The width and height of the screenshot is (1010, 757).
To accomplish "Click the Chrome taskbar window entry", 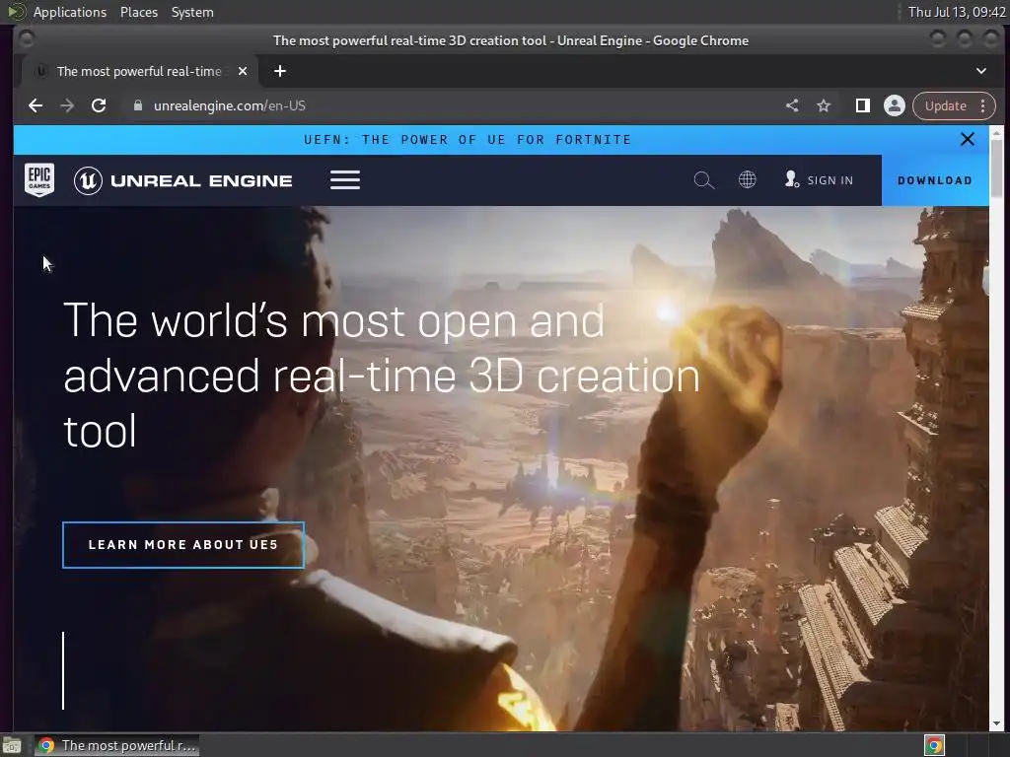I will point(116,745).
